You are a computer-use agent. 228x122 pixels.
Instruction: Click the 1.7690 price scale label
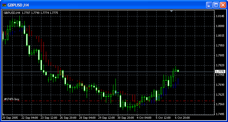[x=220, y=85]
